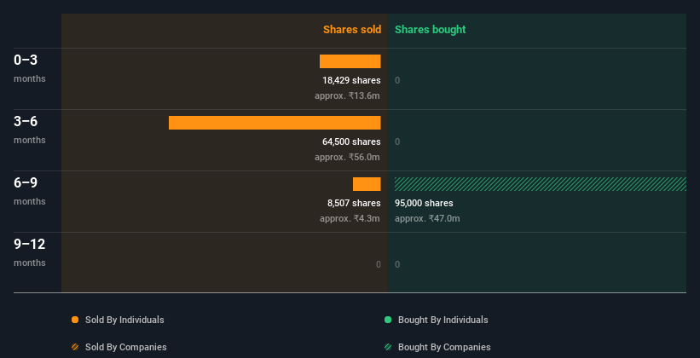Click the bought zero in 0–3 months row
This screenshot has height=358, width=700.
click(x=397, y=80)
